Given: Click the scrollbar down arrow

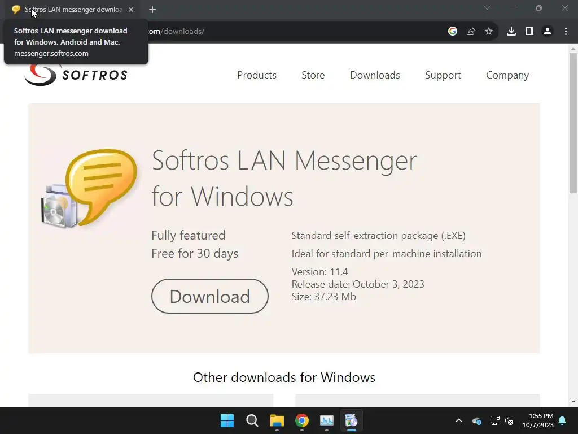Looking at the screenshot, I should (573, 402).
